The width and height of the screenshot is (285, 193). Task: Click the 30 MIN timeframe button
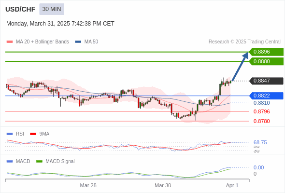(52, 9)
